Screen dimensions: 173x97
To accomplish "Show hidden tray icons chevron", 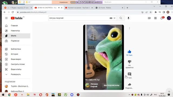I will [x=129, y=95].
